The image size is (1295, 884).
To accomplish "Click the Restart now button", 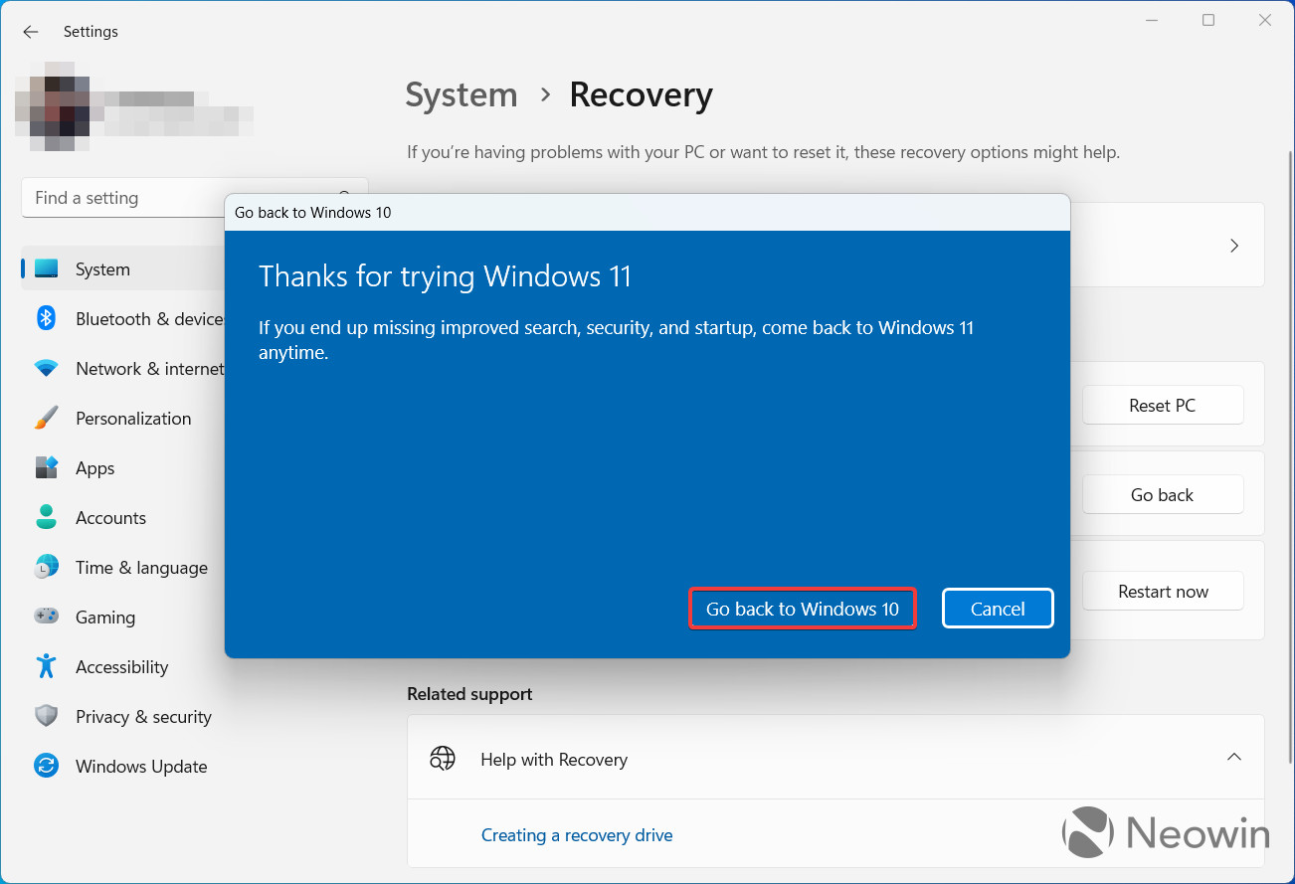I will [1163, 592].
